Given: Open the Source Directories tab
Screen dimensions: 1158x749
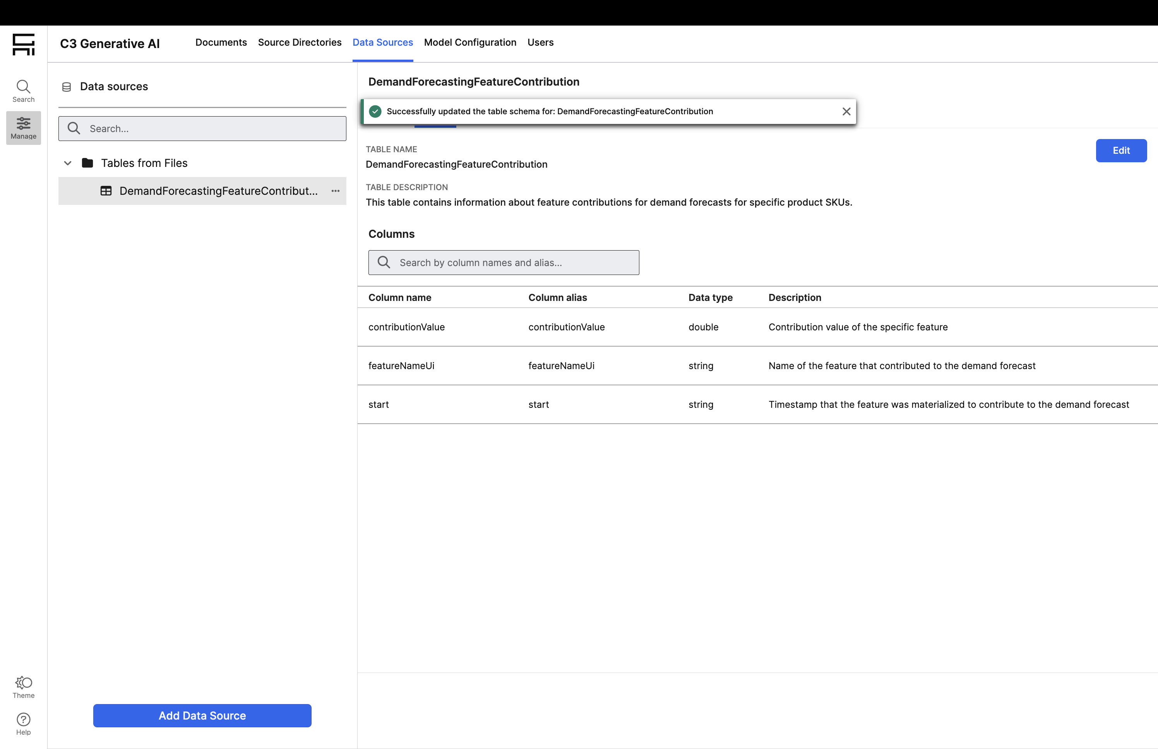Looking at the screenshot, I should (299, 42).
